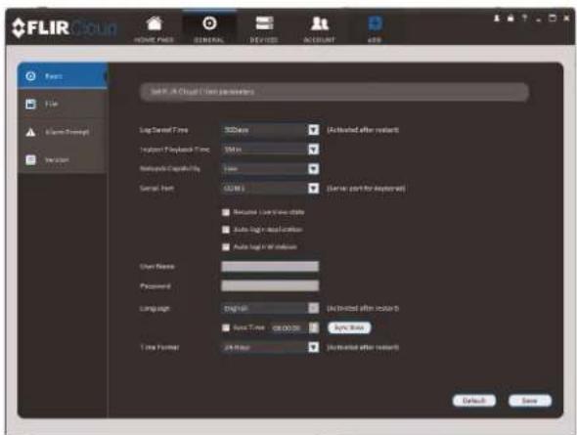The image size is (577, 435).
Task: Open the Account section
Action: [320, 29]
